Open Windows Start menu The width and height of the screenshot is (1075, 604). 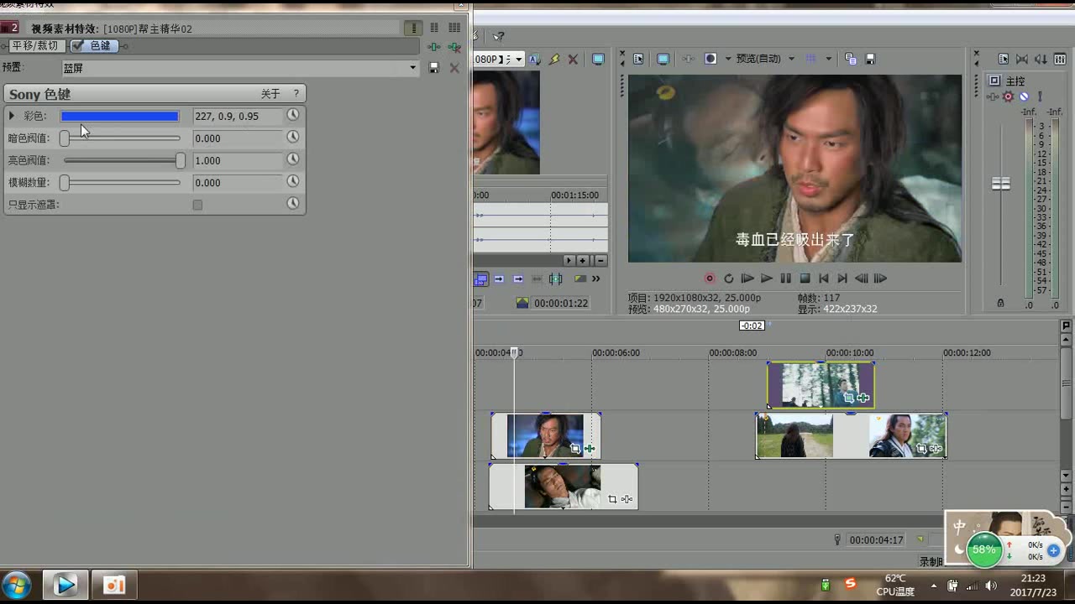[x=17, y=585]
